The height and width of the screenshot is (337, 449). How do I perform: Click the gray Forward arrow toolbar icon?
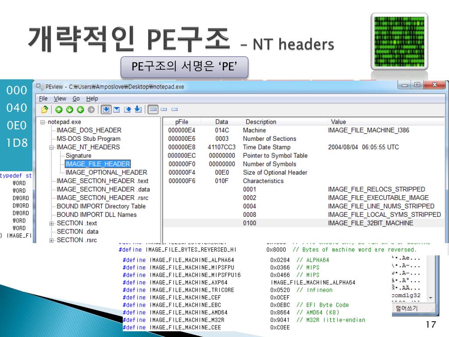pos(91,109)
